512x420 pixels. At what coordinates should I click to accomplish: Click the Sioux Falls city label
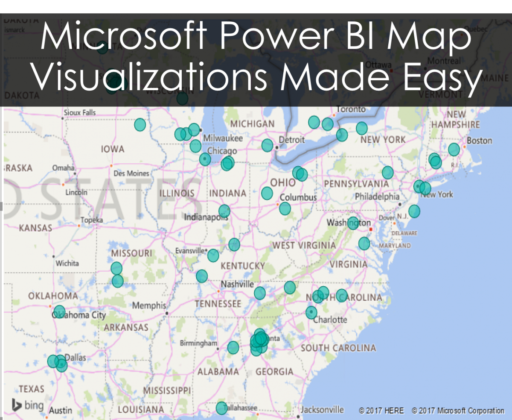pyautogui.click(x=80, y=113)
